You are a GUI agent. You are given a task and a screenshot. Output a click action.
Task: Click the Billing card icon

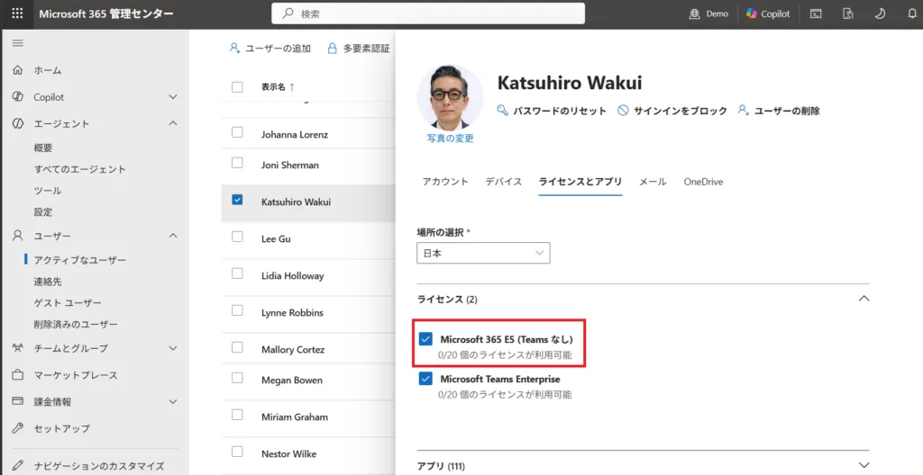click(17, 401)
